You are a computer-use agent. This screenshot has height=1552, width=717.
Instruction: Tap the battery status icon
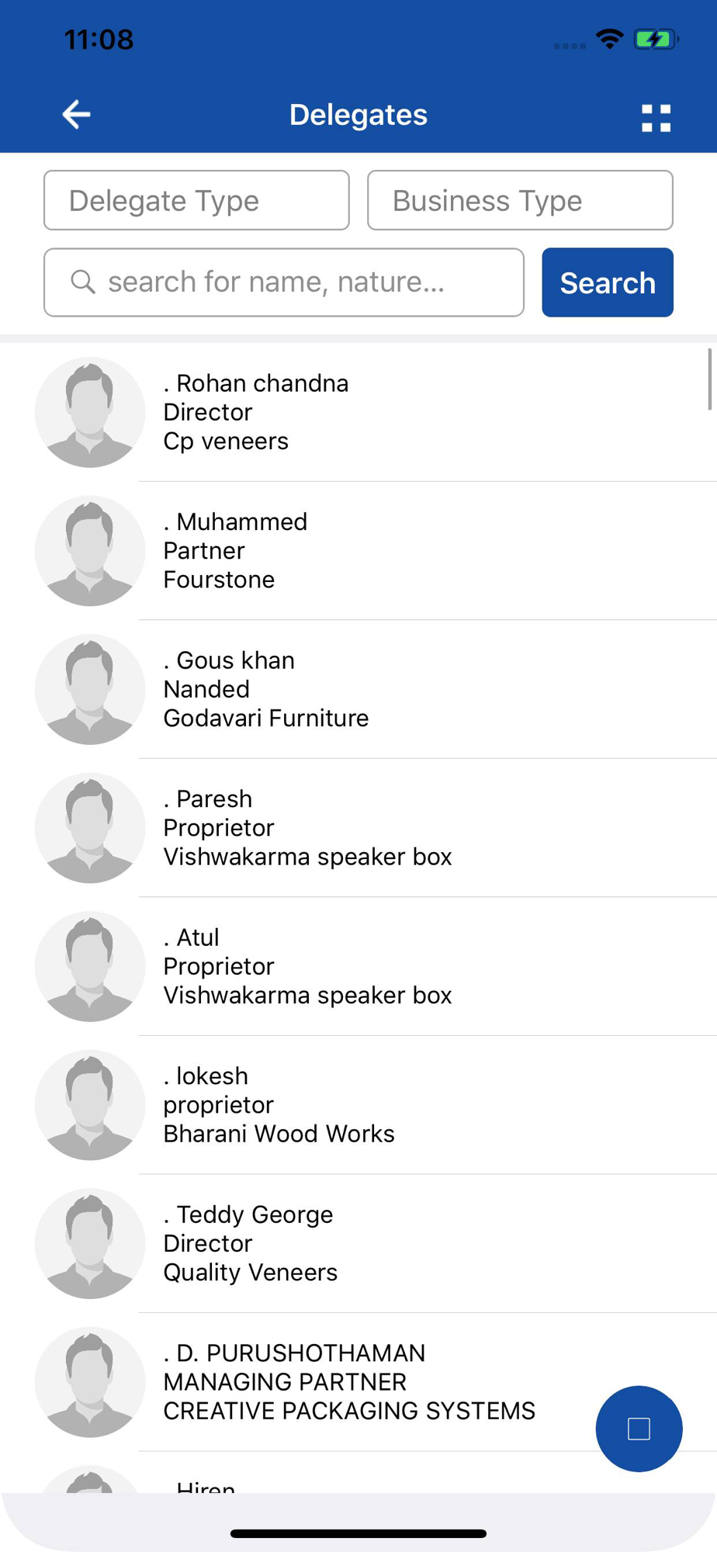point(656,39)
